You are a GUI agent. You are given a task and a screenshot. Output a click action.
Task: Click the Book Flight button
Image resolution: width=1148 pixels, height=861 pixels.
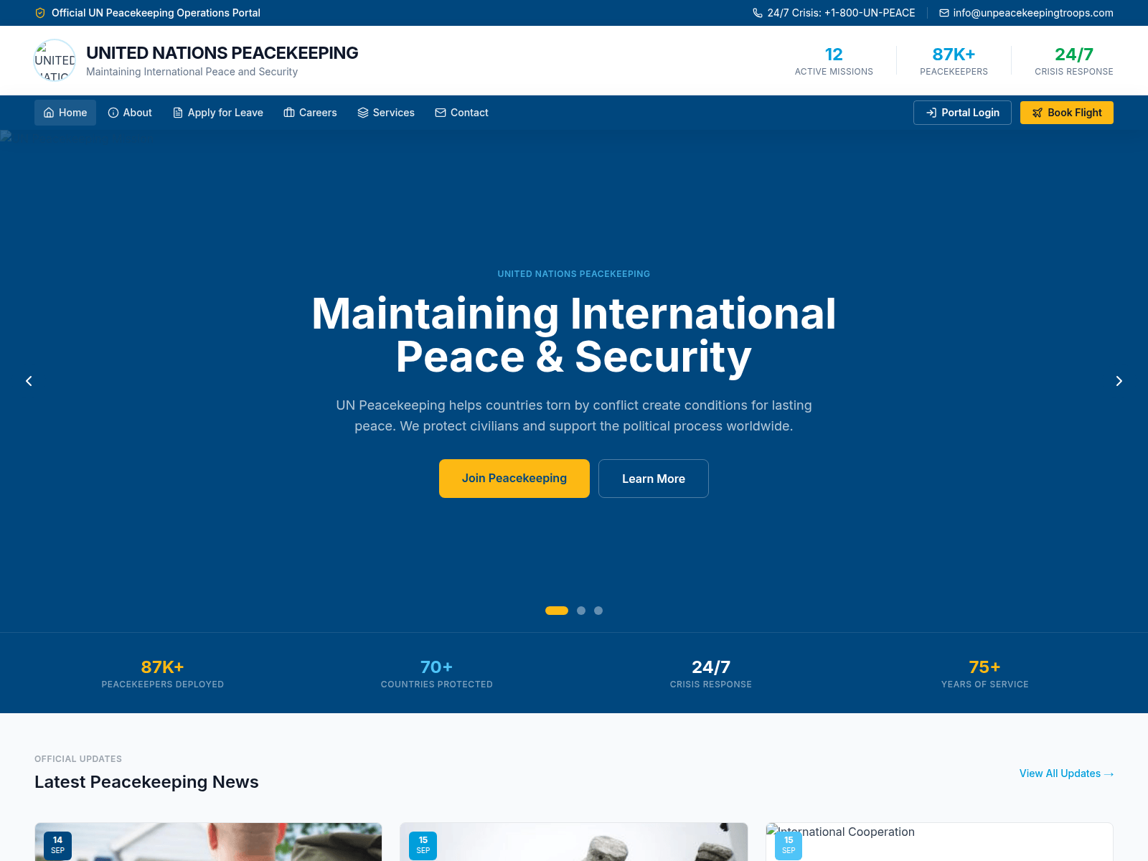point(1067,113)
